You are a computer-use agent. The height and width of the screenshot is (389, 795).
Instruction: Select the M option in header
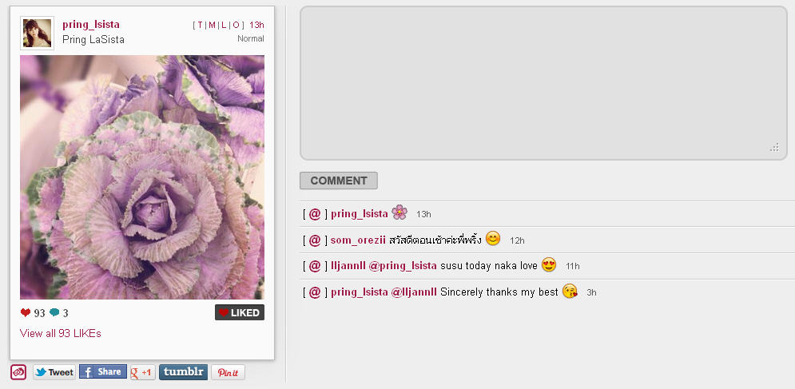(x=212, y=25)
